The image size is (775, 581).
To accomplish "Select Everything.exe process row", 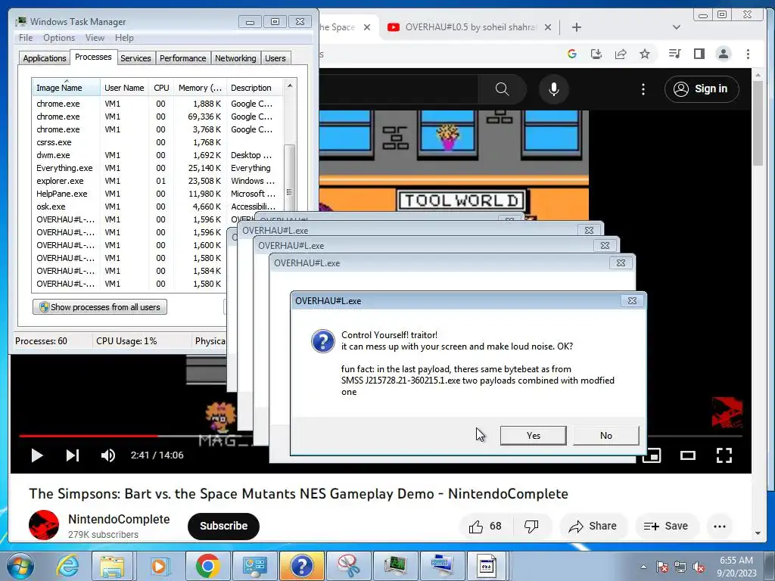I will coord(157,168).
